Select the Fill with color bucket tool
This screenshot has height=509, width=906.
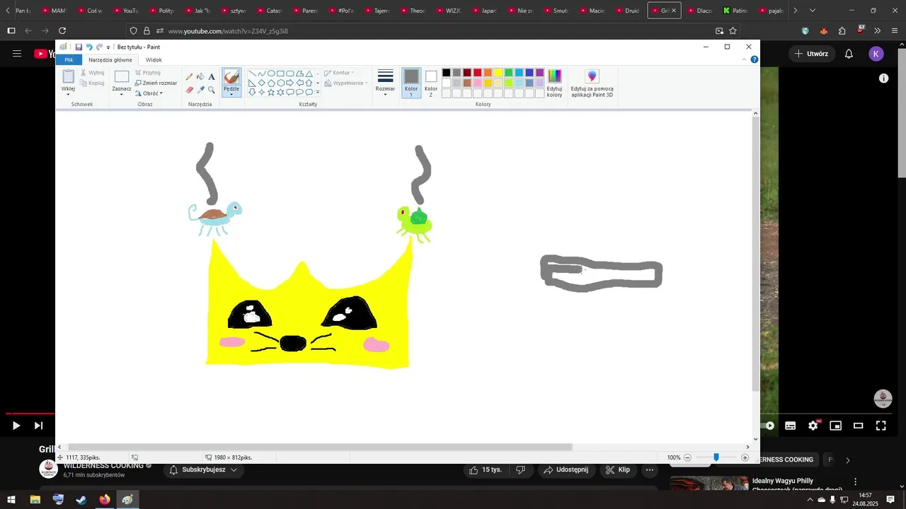(200, 76)
